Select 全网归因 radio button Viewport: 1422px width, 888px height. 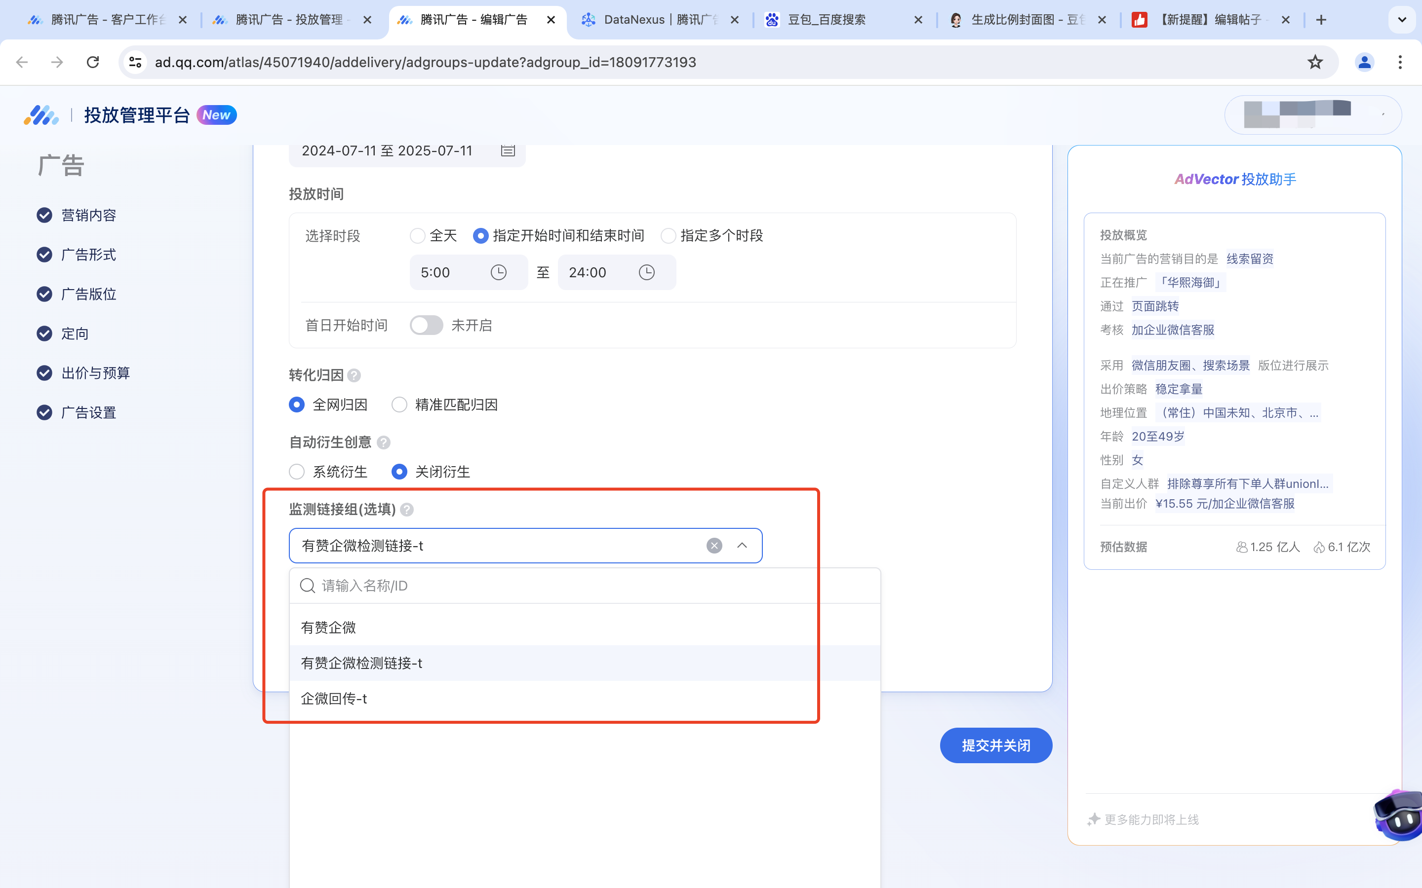[297, 405]
